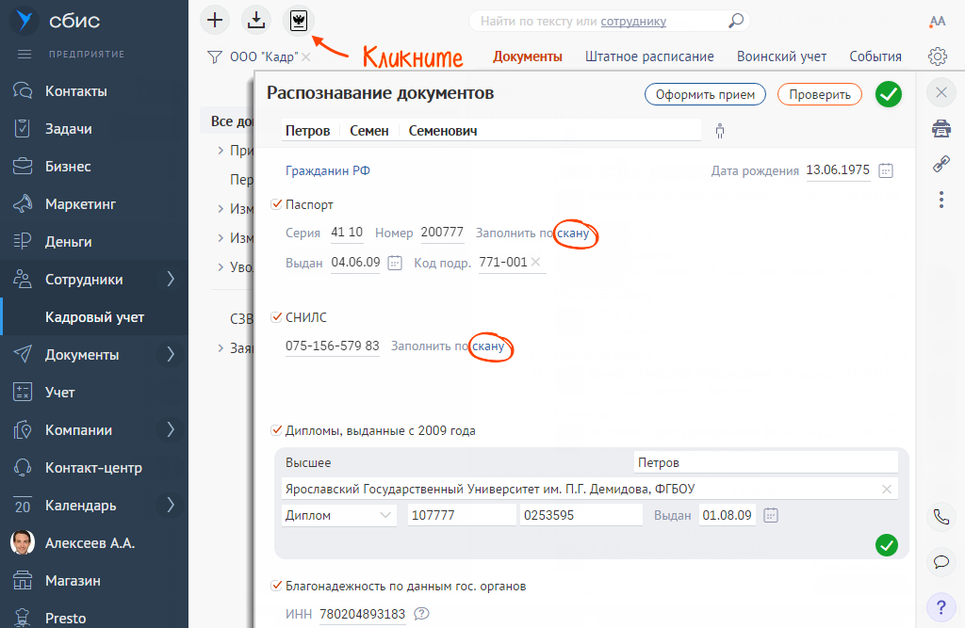Click the phone call icon
Image resolution: width=965 pixels, height=628 pixels.
[940, 517]
